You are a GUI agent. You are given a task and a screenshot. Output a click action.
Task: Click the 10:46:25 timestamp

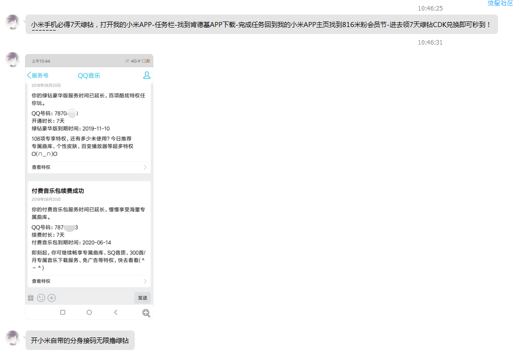(430, 8)
